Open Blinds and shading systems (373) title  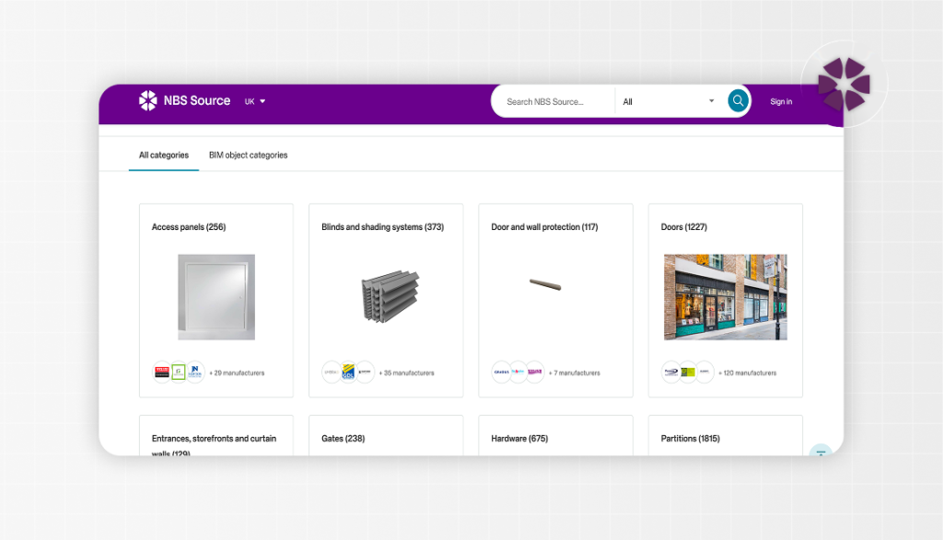(382, 227)
